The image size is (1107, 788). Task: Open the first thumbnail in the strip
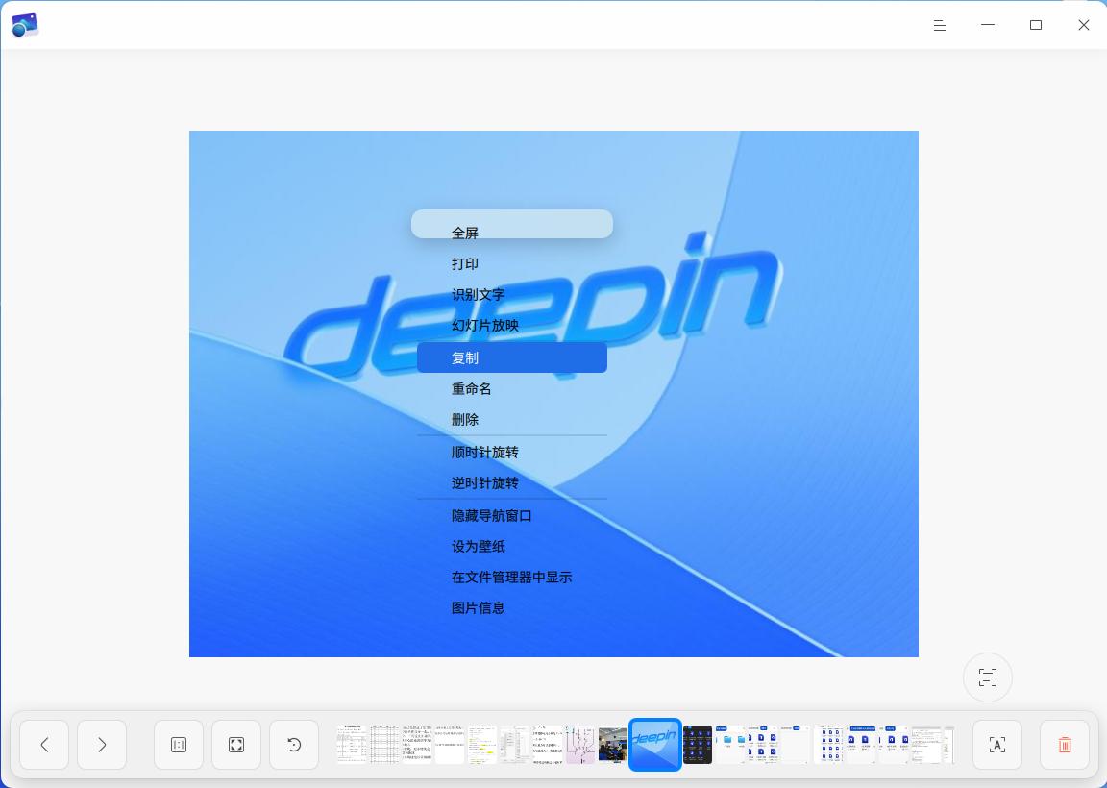[x=351, y=745]
